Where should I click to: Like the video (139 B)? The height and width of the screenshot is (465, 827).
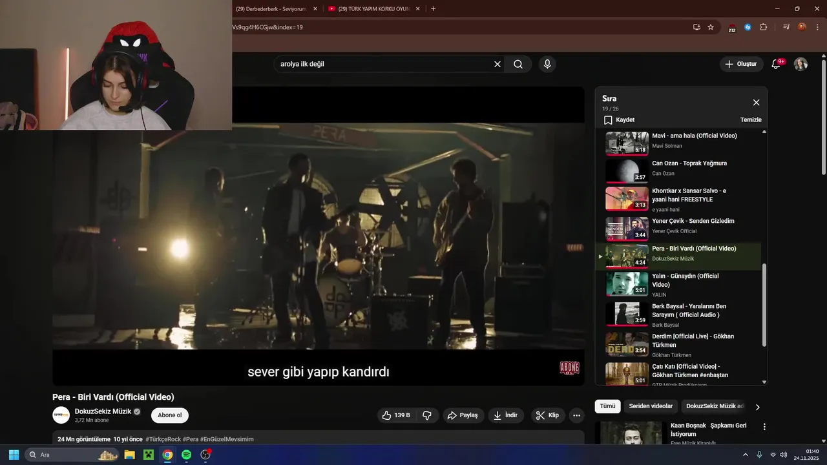395,415
